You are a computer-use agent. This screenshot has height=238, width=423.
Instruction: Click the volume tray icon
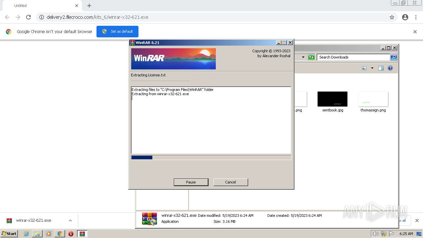click(x=376, y=234)
